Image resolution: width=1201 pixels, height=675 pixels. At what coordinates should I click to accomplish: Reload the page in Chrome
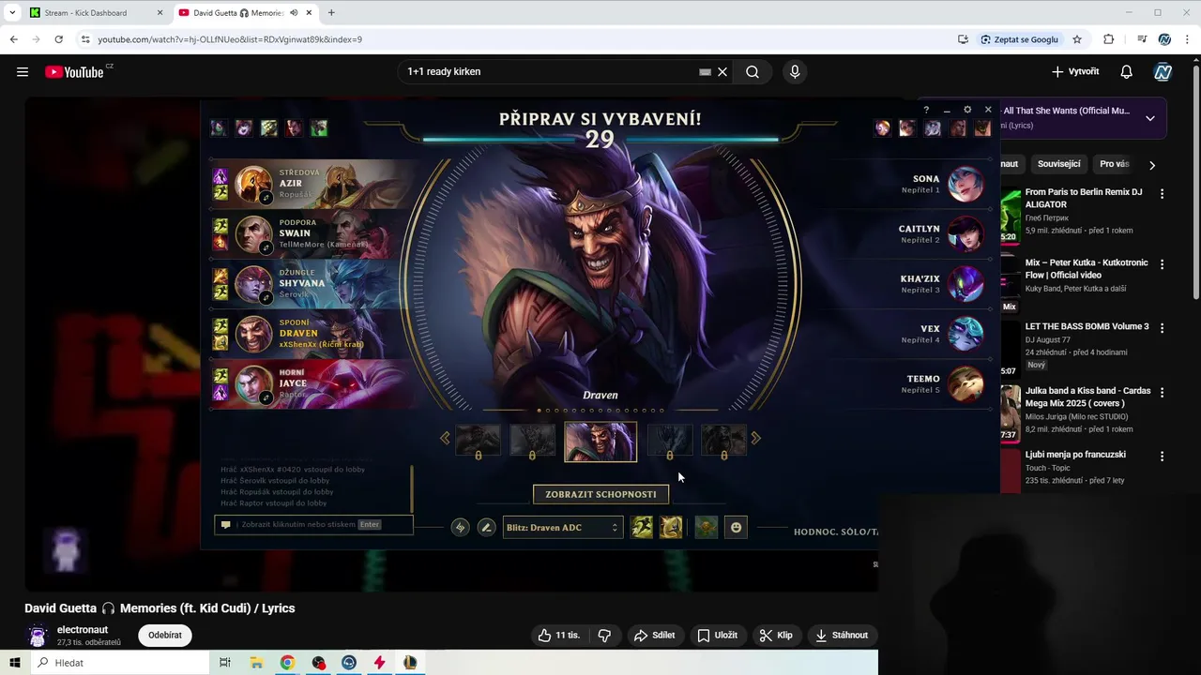[58, 39]
